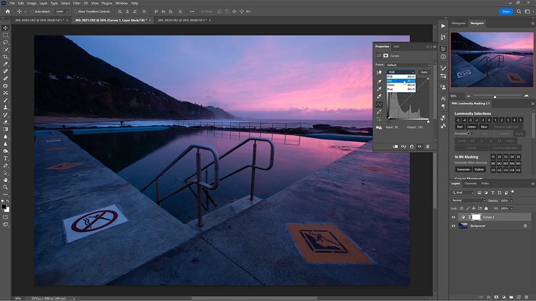Click the Auto button in Curves
The width and height of the screenshot is (536, 301).
pyautogui.click(x=424, y=72)
